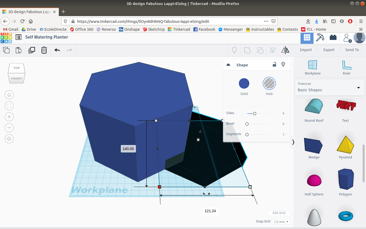Click the Duplicate and repeat icon
This screenshot has width=366, height=229.
pyautogui.click(x=32, y=50)
